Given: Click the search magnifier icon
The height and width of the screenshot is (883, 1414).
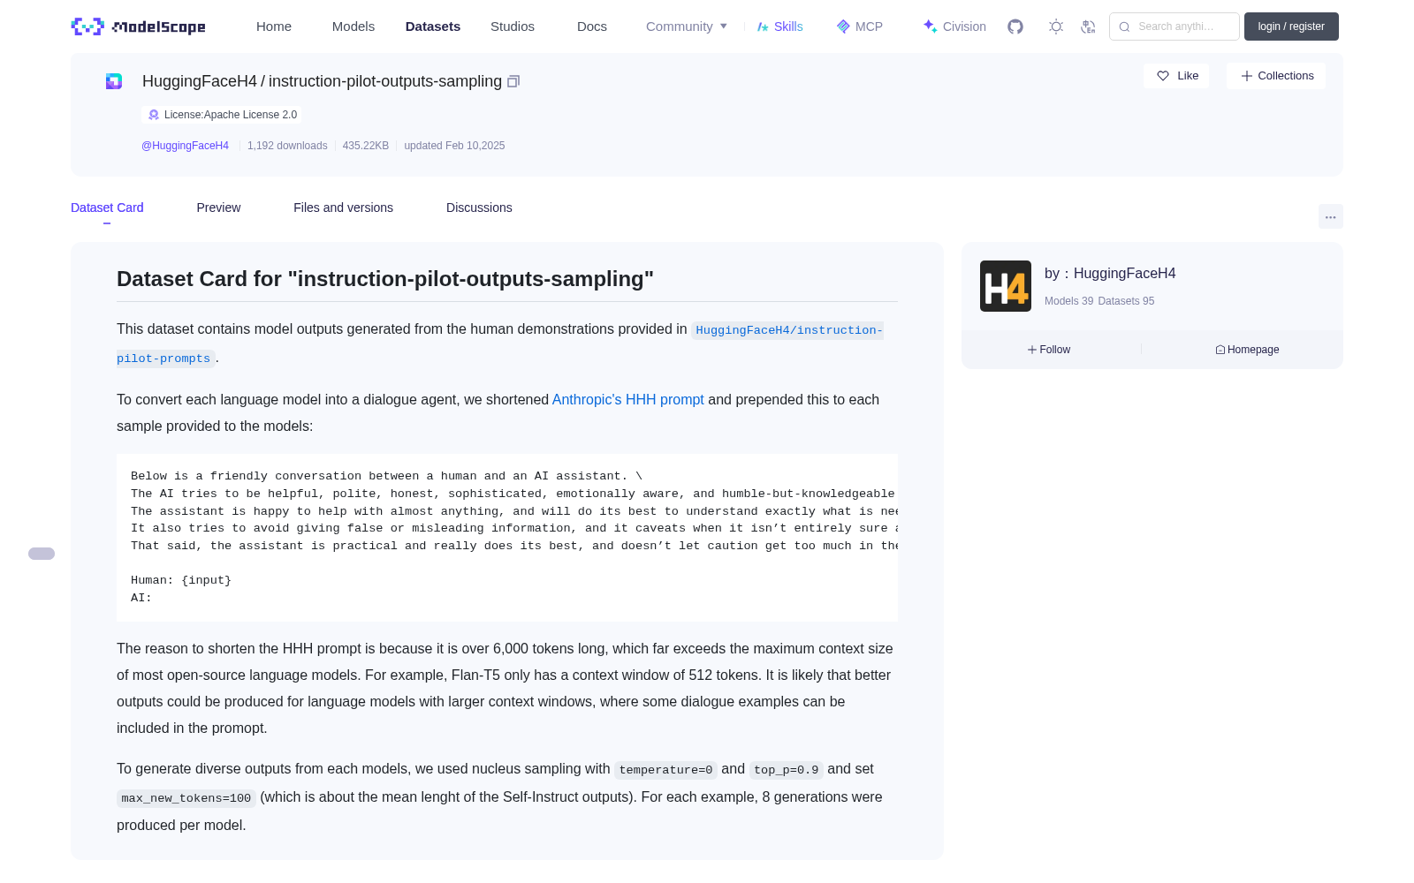Looking at the screenshot, I should coord(1125,26).
